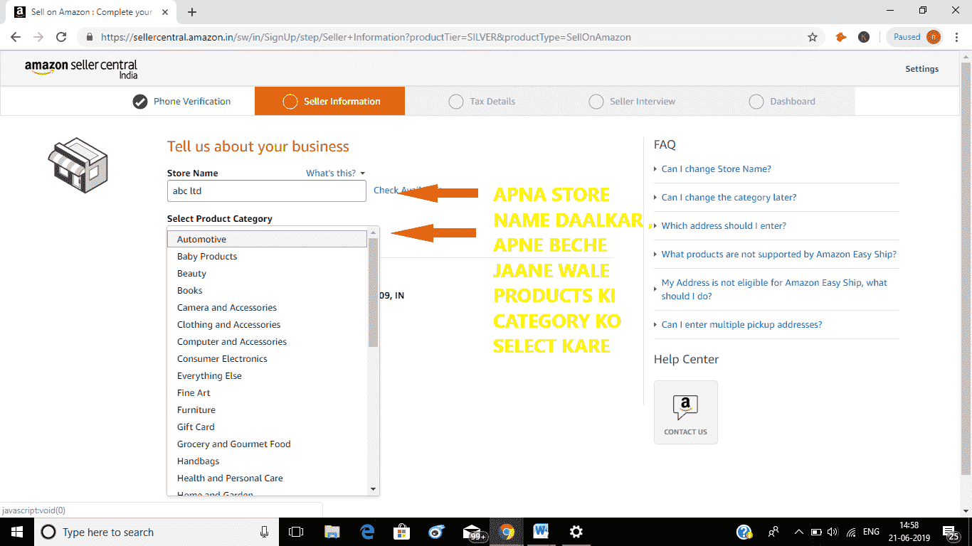Choose Clothing and Accessories category
This screenshot has width=972, height=546.
click(267, 325)
